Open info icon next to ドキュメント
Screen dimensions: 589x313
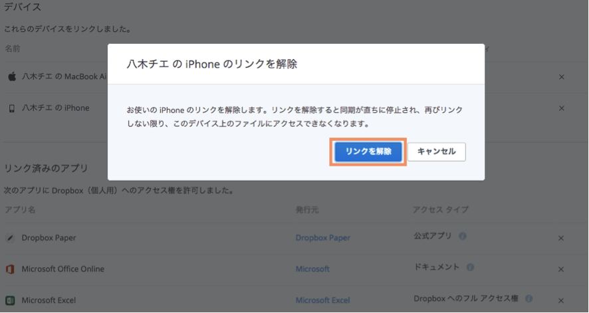pos(470,267)
